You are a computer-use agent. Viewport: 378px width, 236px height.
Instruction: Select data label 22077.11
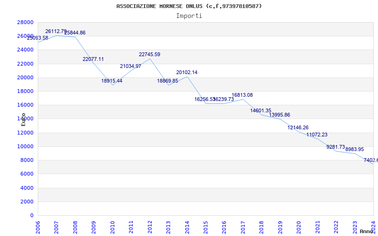pos(93,59)
